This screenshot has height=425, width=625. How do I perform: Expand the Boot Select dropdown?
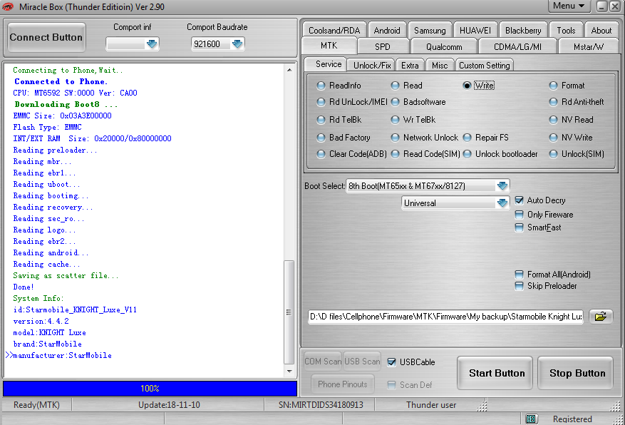[x=502, y=186]
